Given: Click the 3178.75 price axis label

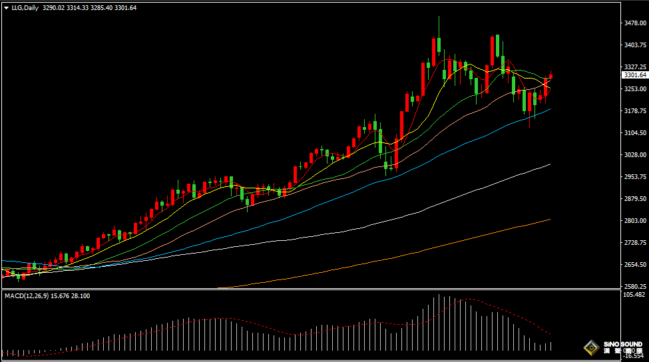Looking at the screenshot, I should click(636, 111).
